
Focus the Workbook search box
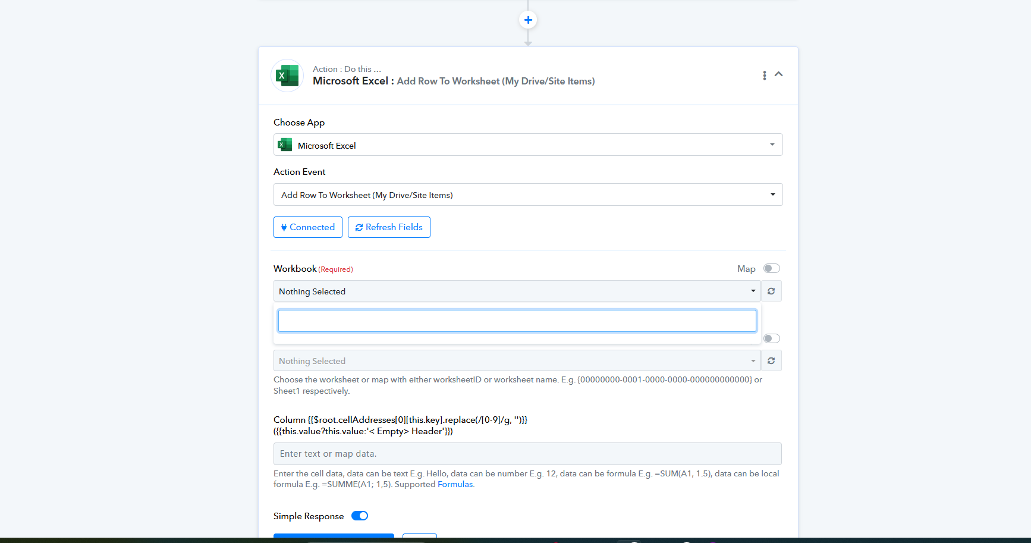[x=517, y=321]
